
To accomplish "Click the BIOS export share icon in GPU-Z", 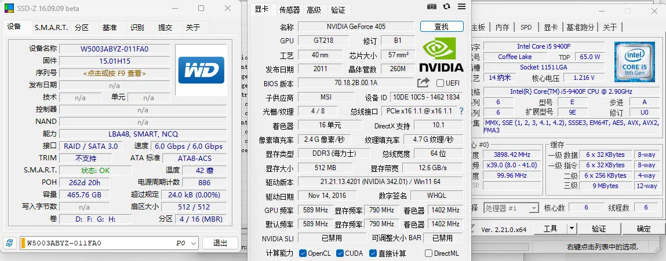I will 424,83.
